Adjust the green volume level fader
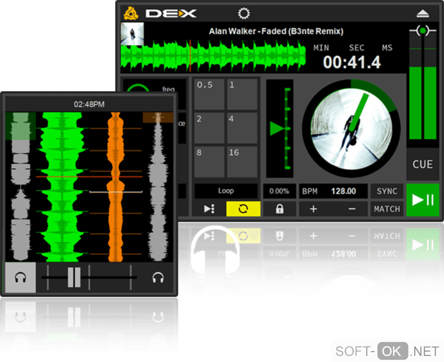 [x=423, y=103]
